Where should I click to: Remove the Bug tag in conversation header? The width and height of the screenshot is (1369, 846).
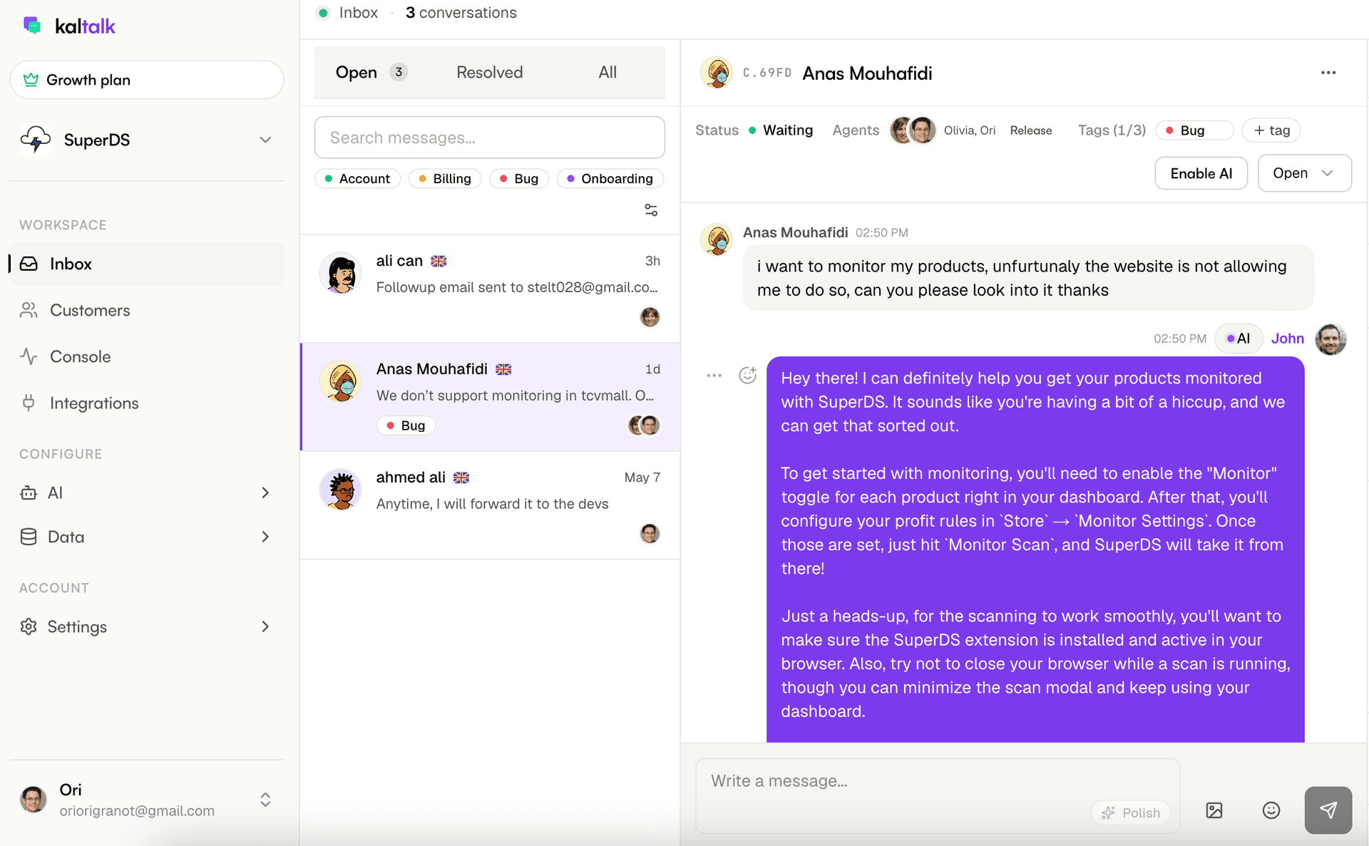pos(1194,130)
